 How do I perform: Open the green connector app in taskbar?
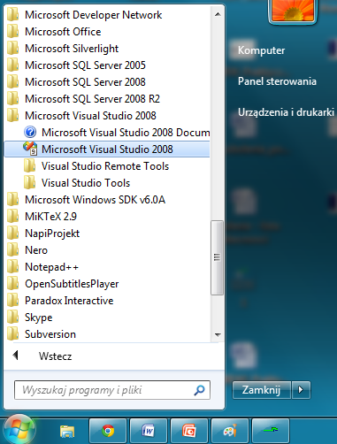pyautogui.click(x=271, y=431)
